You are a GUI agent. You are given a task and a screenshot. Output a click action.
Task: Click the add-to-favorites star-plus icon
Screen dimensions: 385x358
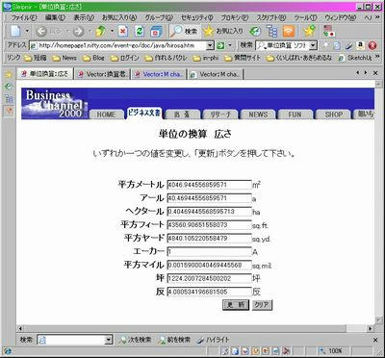click(309, 31)
